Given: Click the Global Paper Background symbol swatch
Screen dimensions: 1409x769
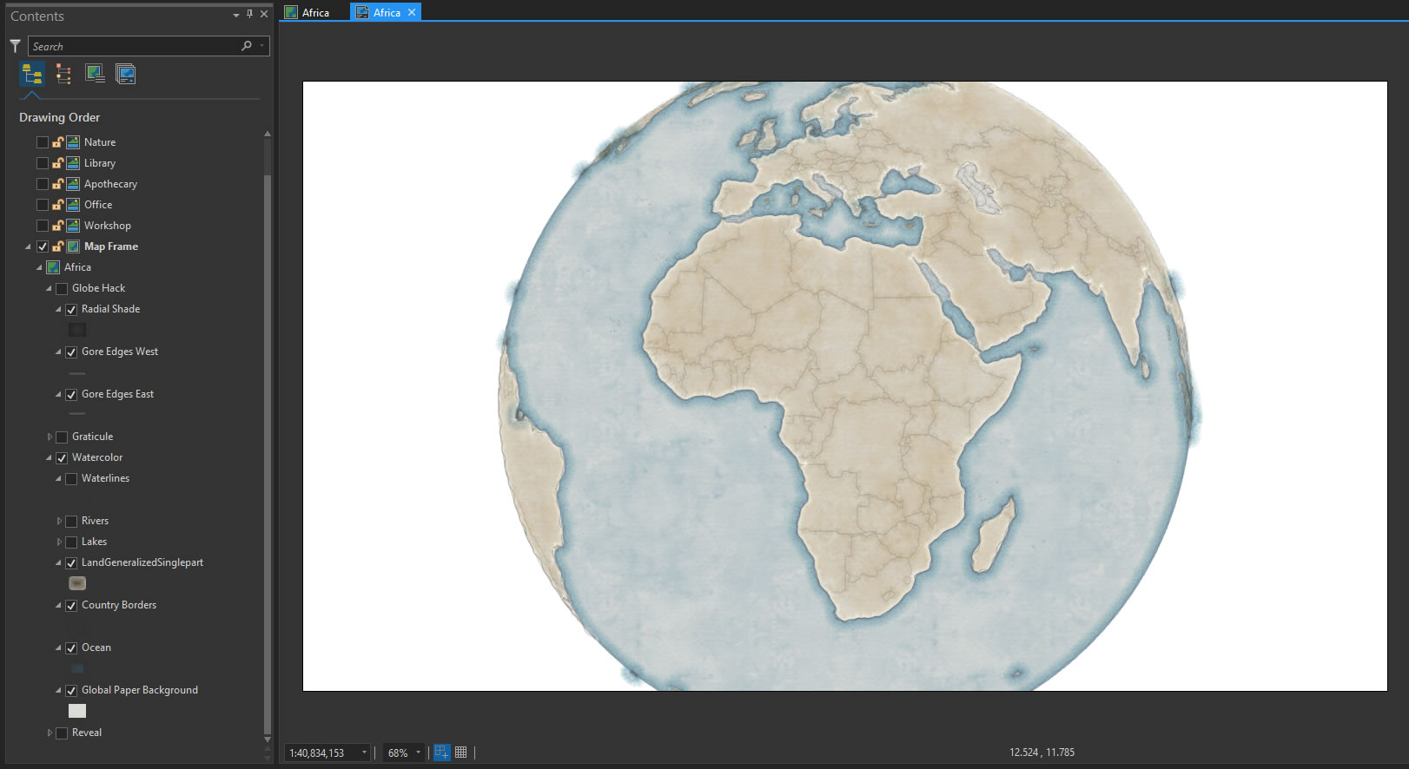Looking at the screenshot, I should pos(77,711).
